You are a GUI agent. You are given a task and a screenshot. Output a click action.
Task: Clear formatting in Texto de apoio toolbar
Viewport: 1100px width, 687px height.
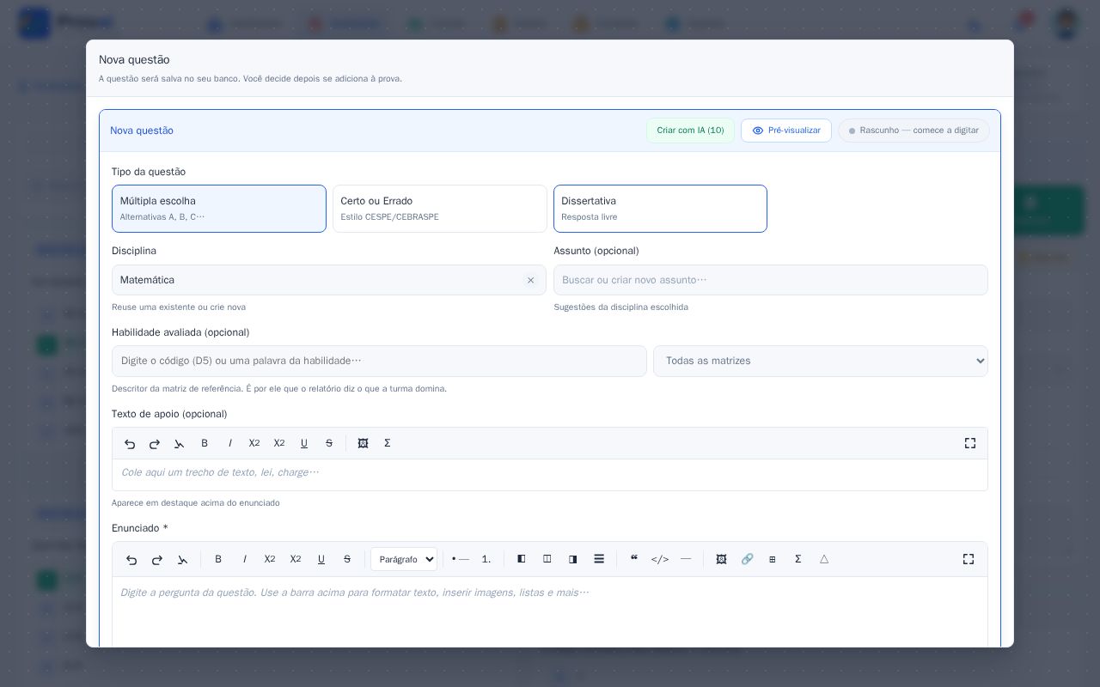pos(180,443)
